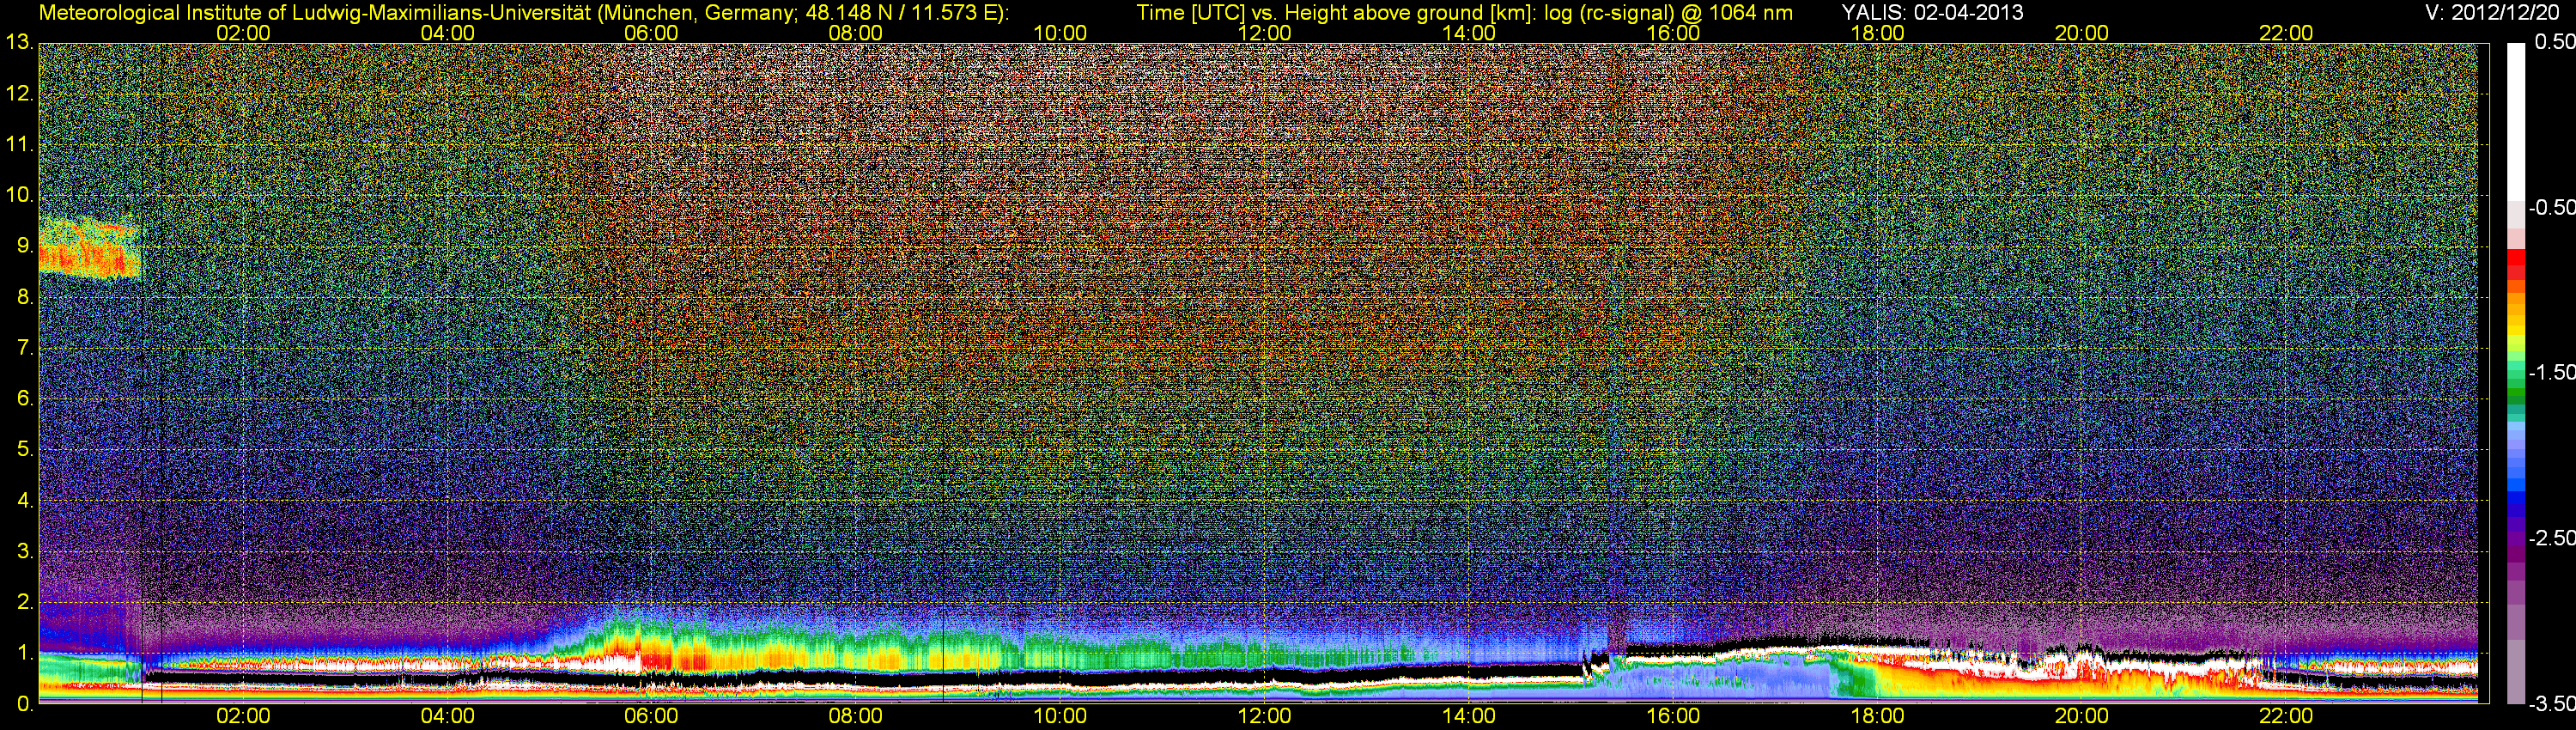Click the 13 km height axis label

click(x=18, y=43)
